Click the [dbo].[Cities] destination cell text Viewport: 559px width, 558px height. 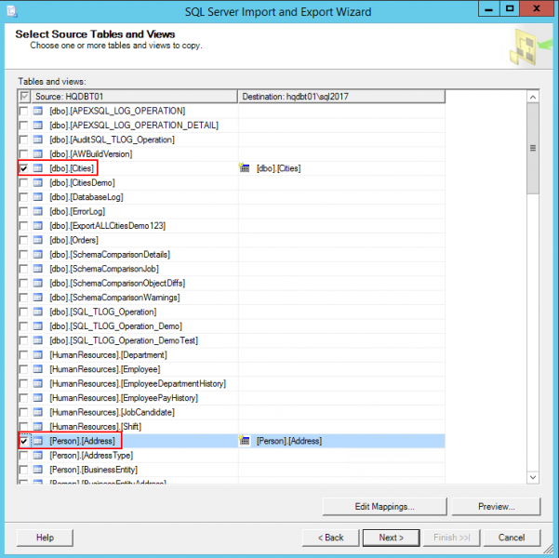279,168
